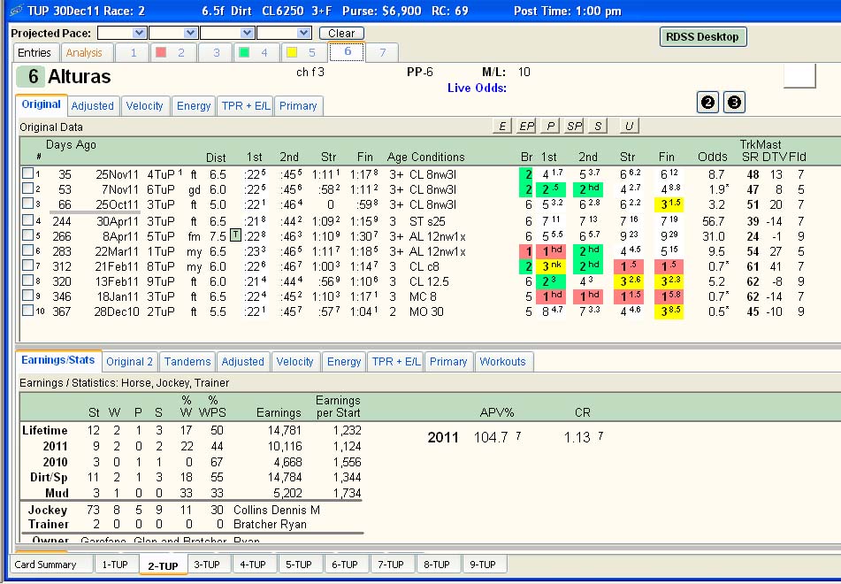Click the U running style filter button
This screenshot has width=841, height=584.
pos(629,127)
